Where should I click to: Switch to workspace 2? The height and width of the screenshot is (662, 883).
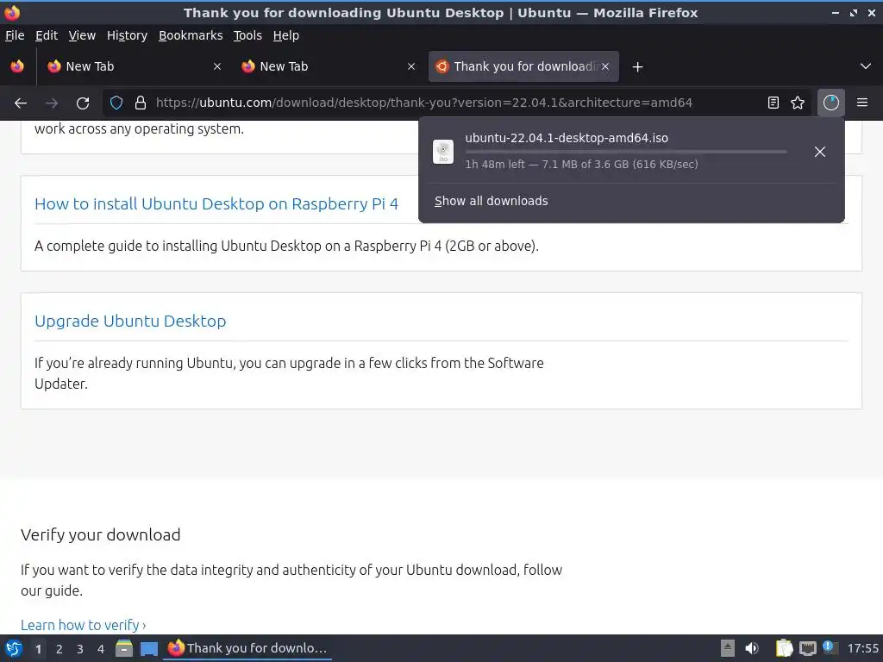coord(59,649)
